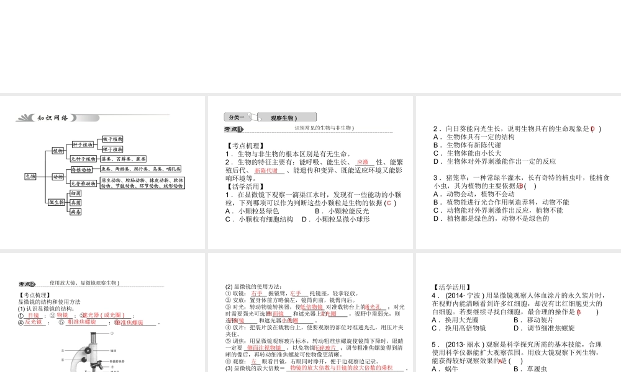Click the red answer 应激
This screenshot has height=372, width=621.
coord(363,162)
